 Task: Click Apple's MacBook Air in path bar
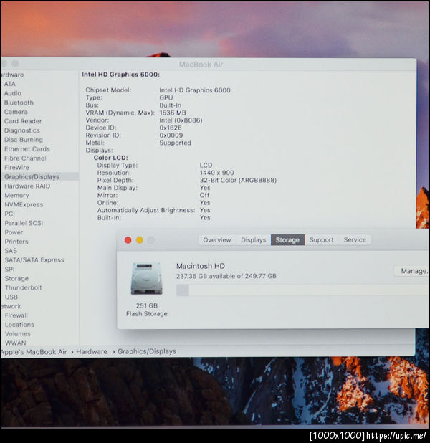click(x=34, y=352)
